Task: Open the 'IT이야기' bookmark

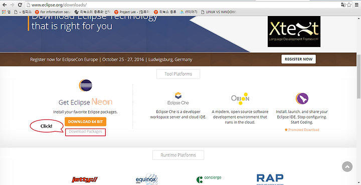Action: click(x=189, y=12)
